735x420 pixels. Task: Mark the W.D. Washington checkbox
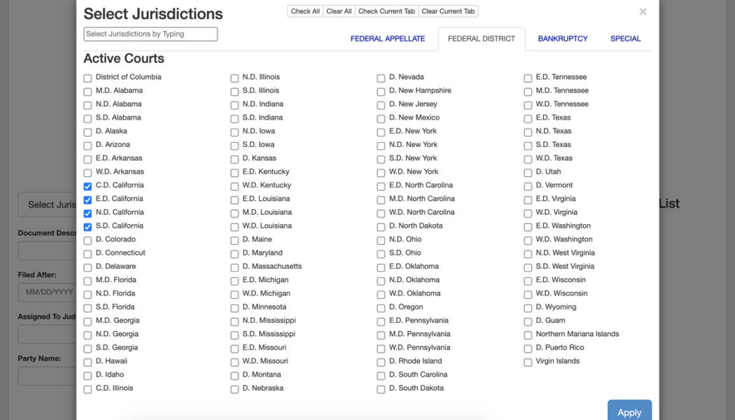pos(528,240)
